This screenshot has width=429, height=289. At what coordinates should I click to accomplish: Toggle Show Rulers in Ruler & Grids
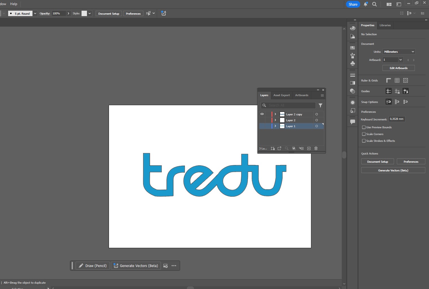pos(389,80)
